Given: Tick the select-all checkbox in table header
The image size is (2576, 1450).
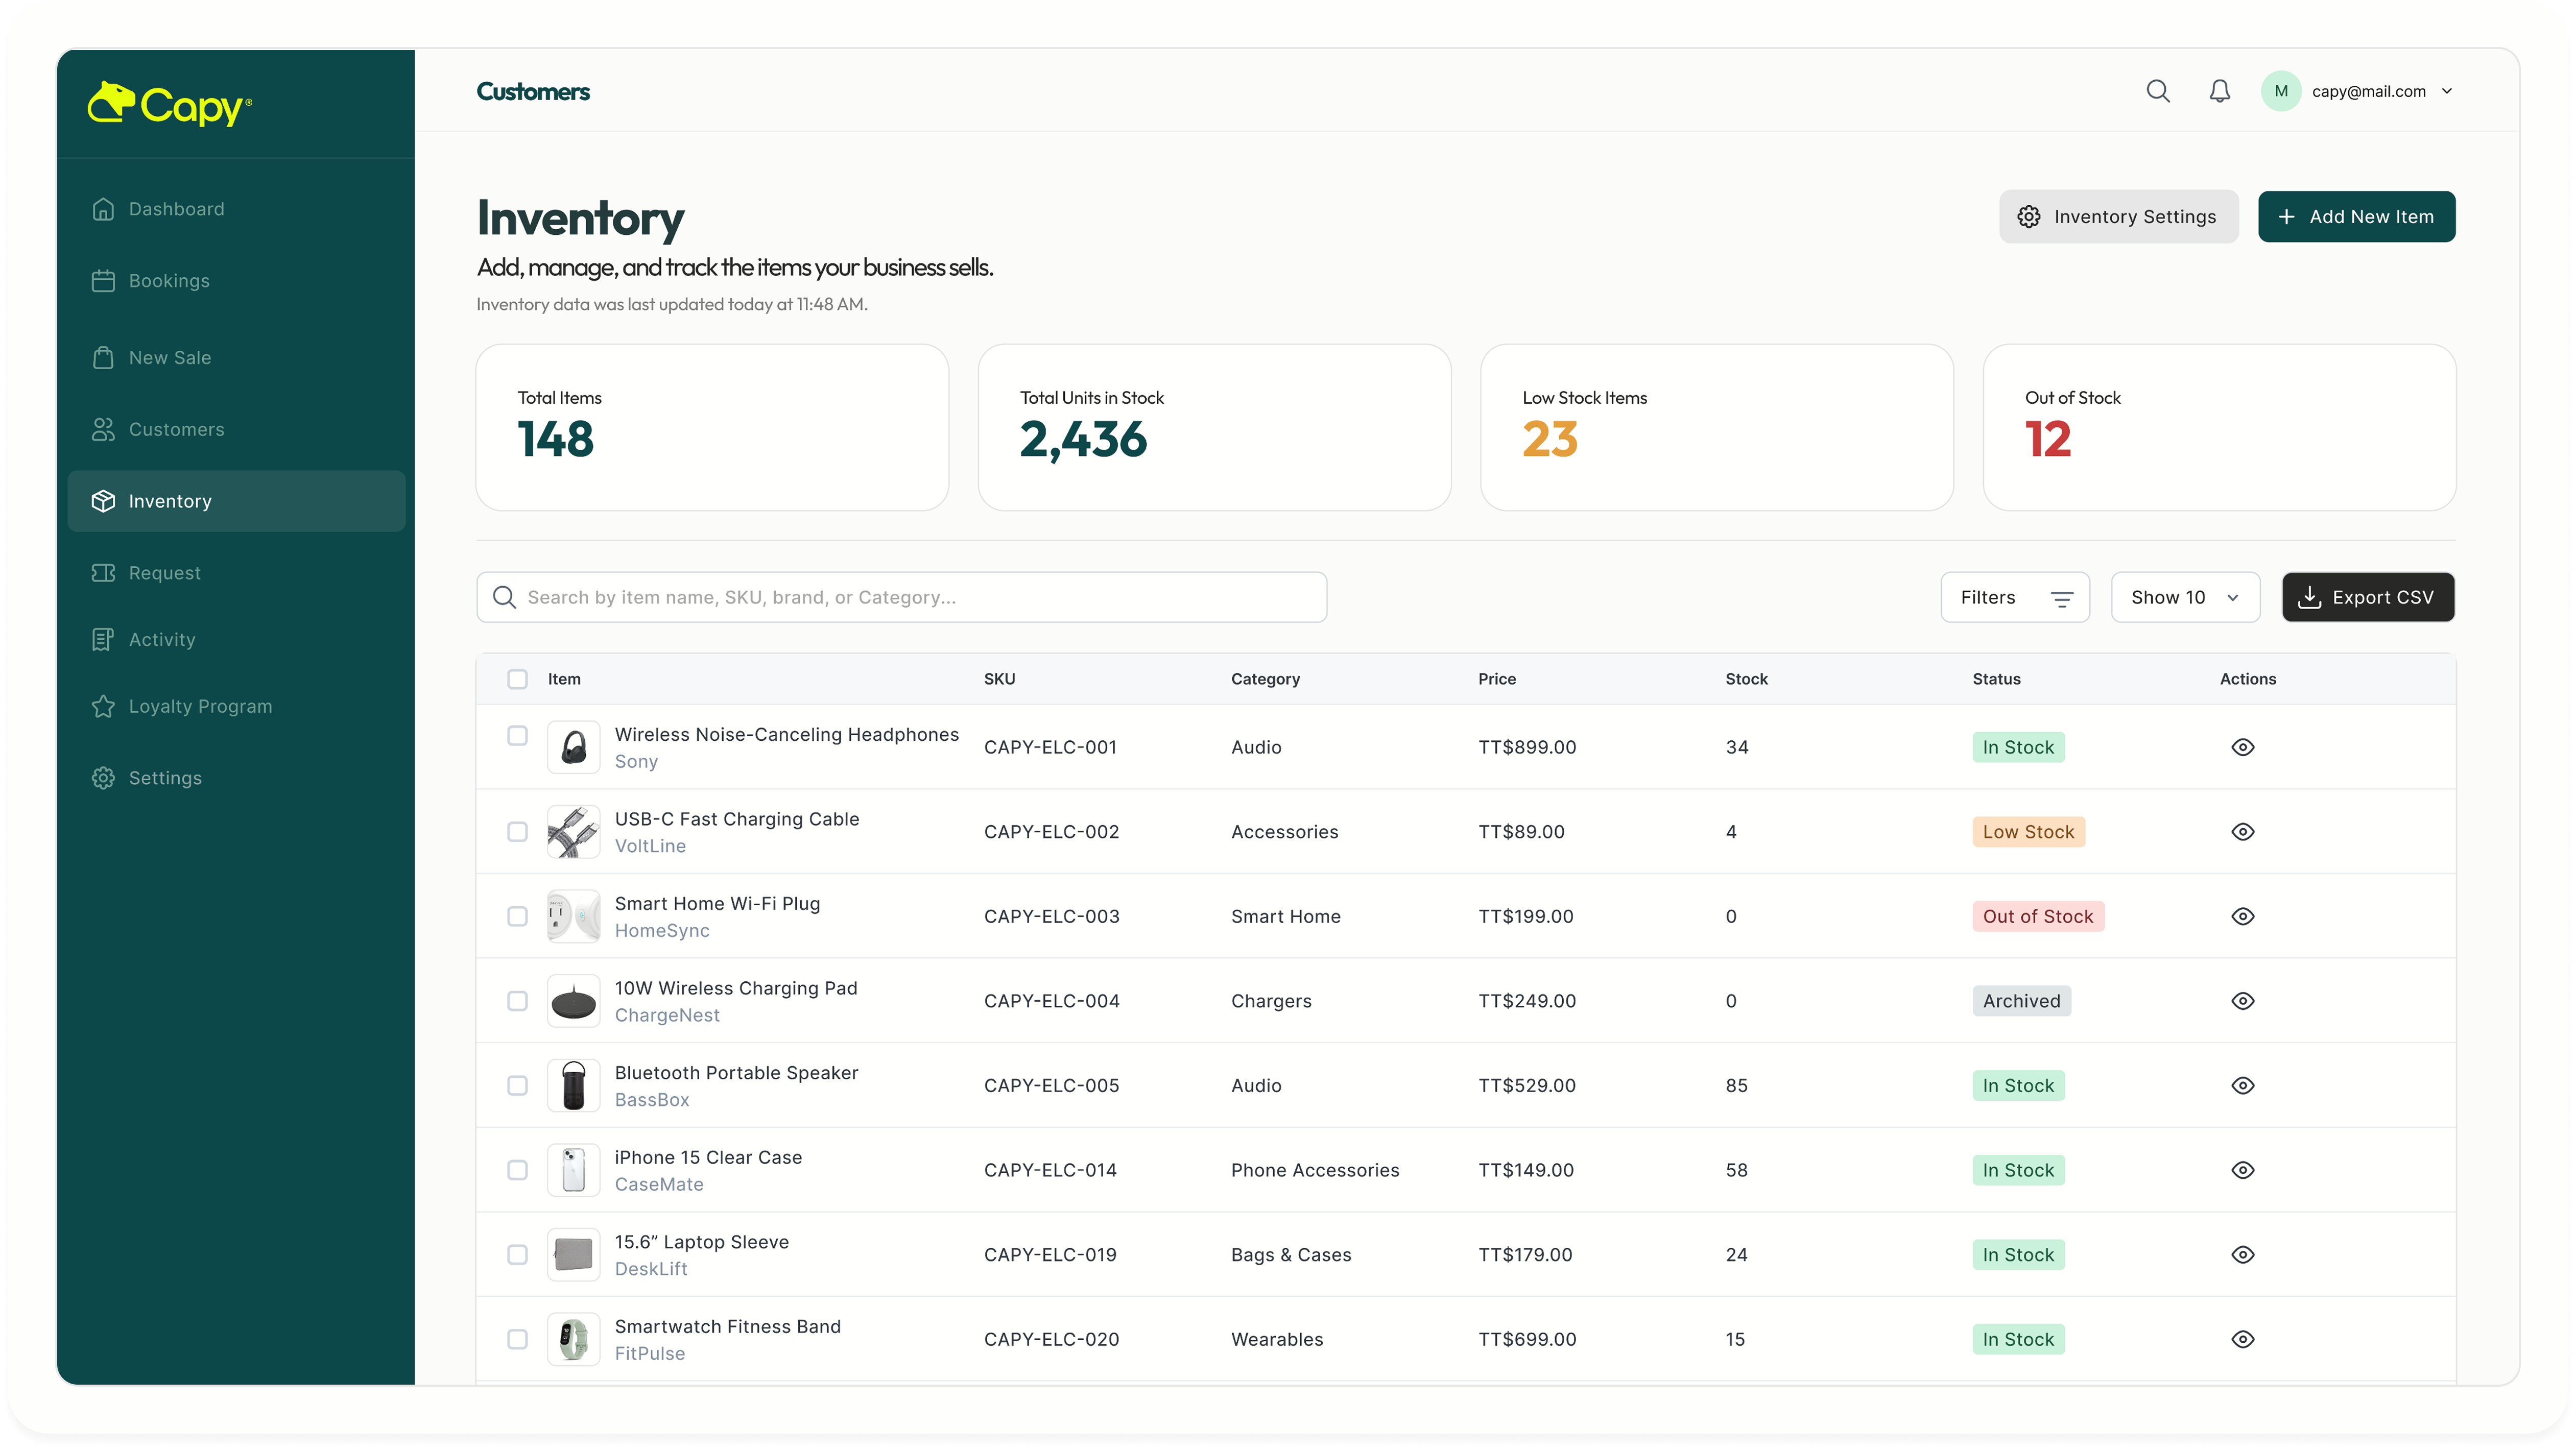Looking at the screenshot, I should tap(517, 679).
